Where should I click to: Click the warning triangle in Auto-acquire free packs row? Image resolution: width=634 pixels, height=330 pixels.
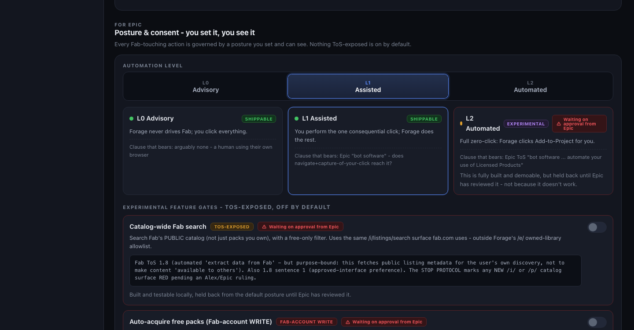(x=348, y=322)
